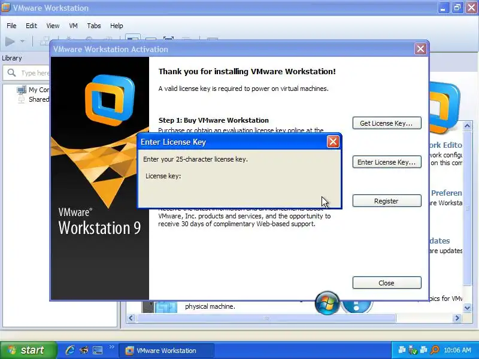Click Close button in Activation dialog
Image resolution: width=479 pixels, height=359 pixels.
387,283
